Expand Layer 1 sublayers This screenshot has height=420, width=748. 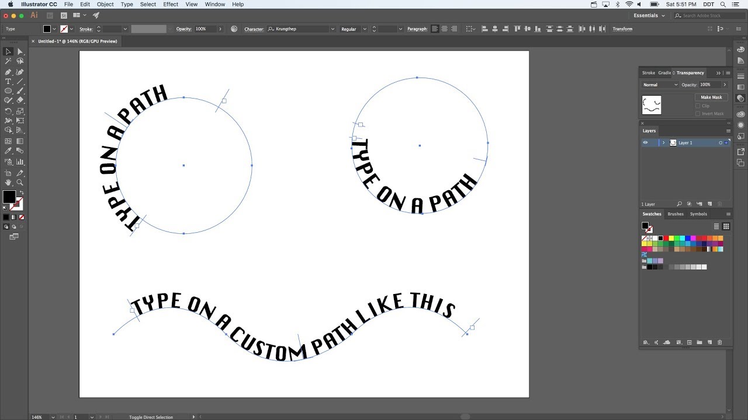(663, 143)
